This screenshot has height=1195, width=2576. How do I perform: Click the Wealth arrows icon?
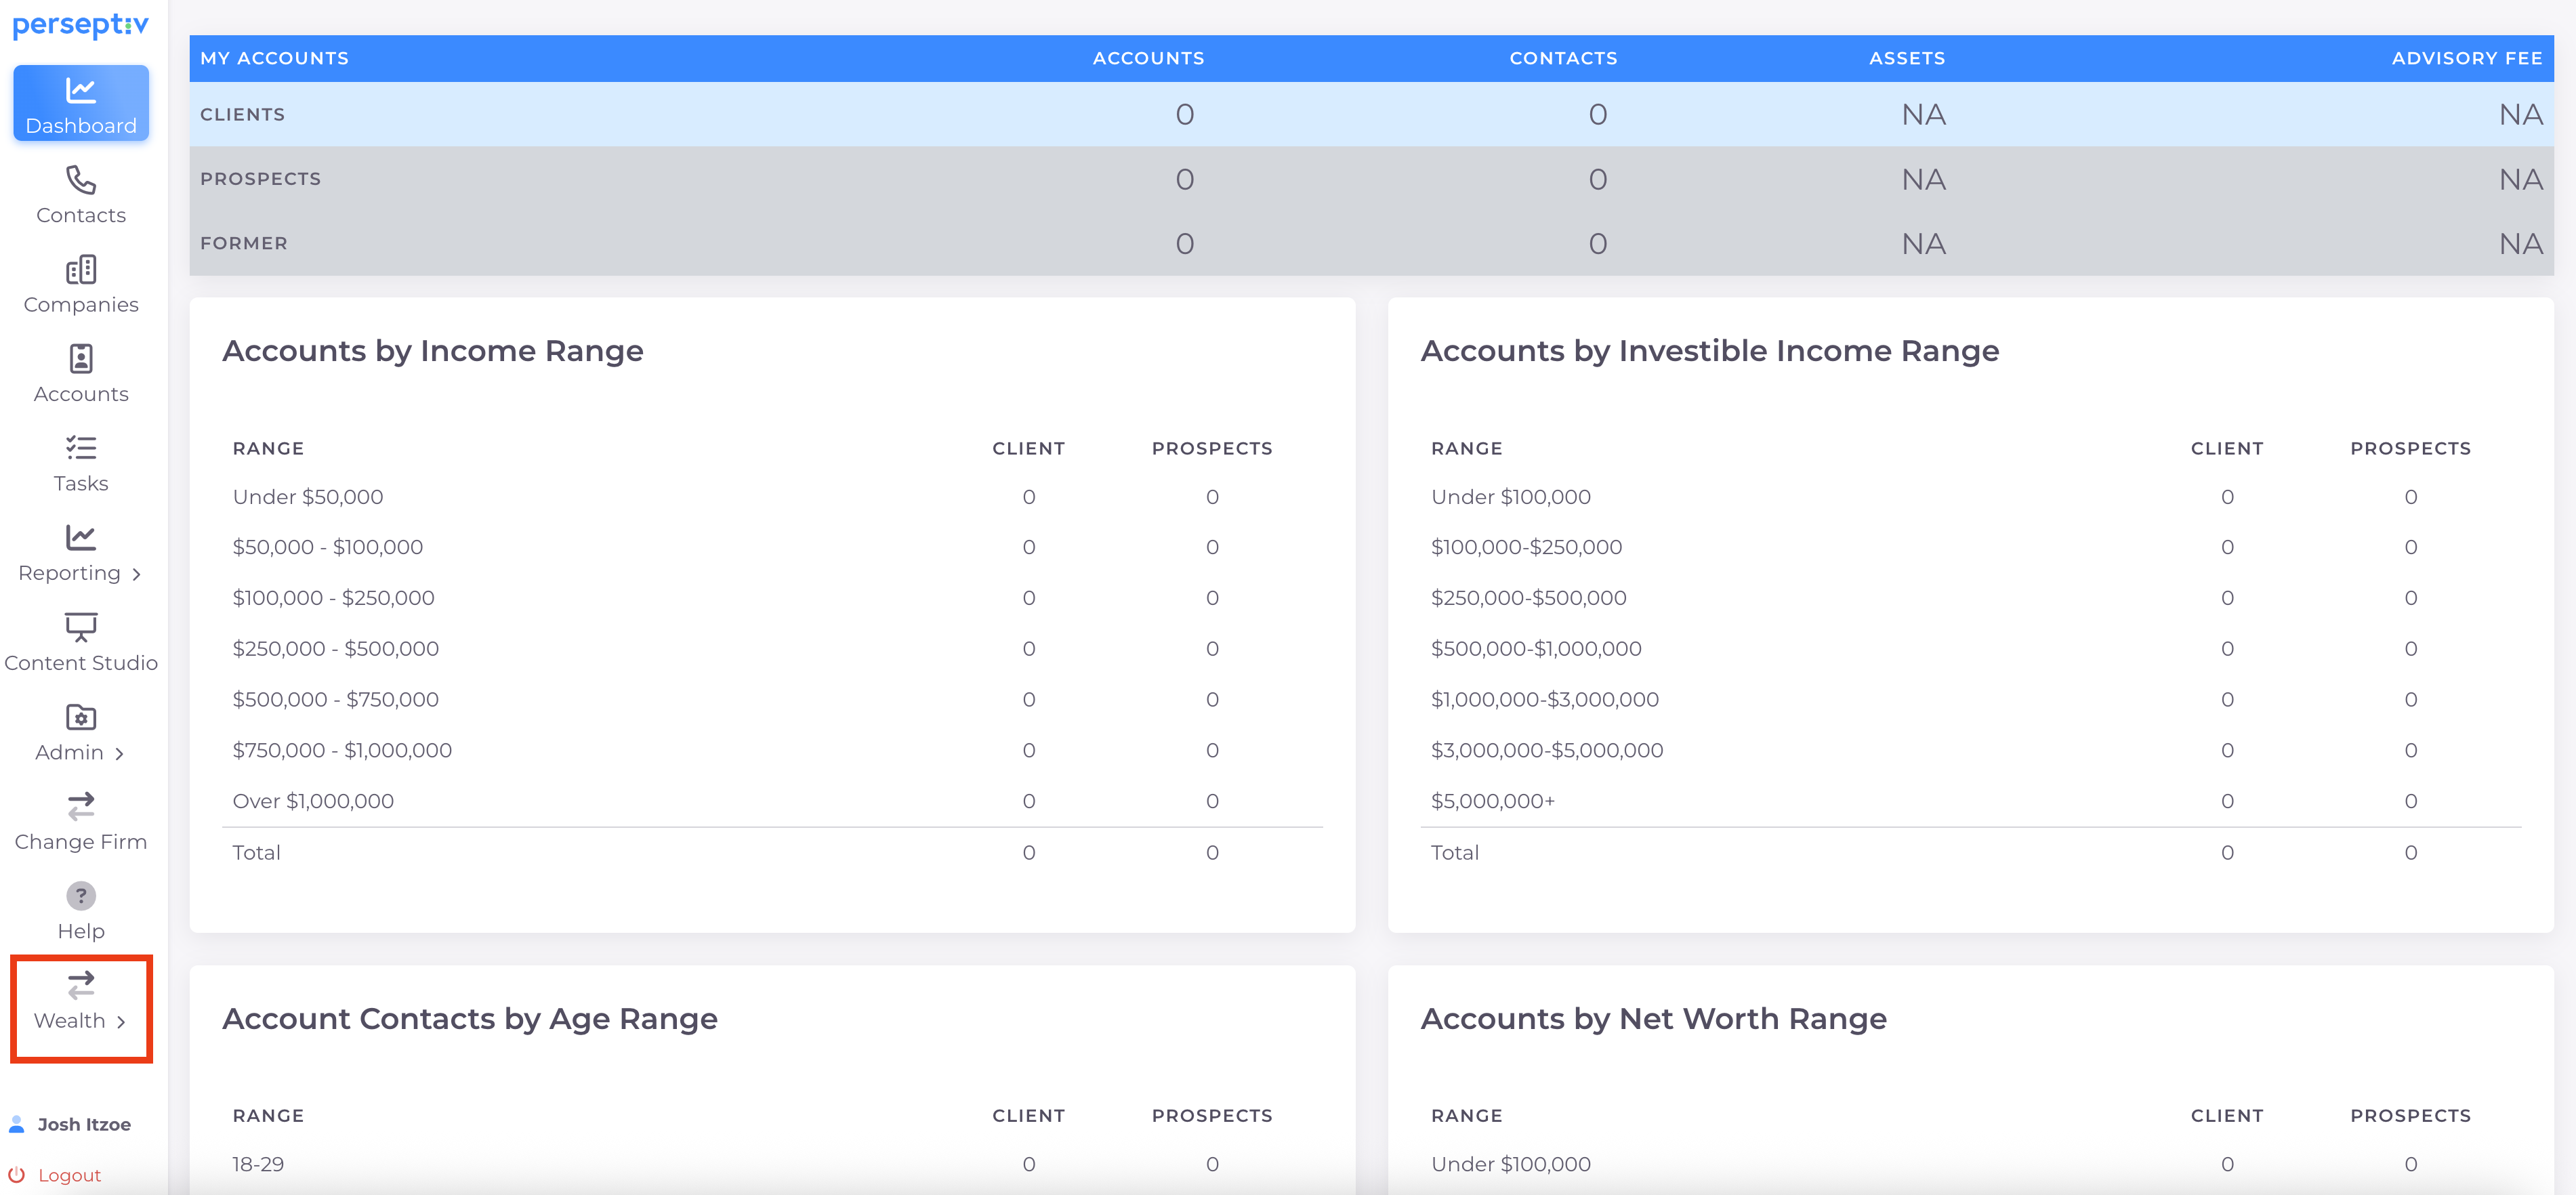pyautogui.click(x=81, y=985)
